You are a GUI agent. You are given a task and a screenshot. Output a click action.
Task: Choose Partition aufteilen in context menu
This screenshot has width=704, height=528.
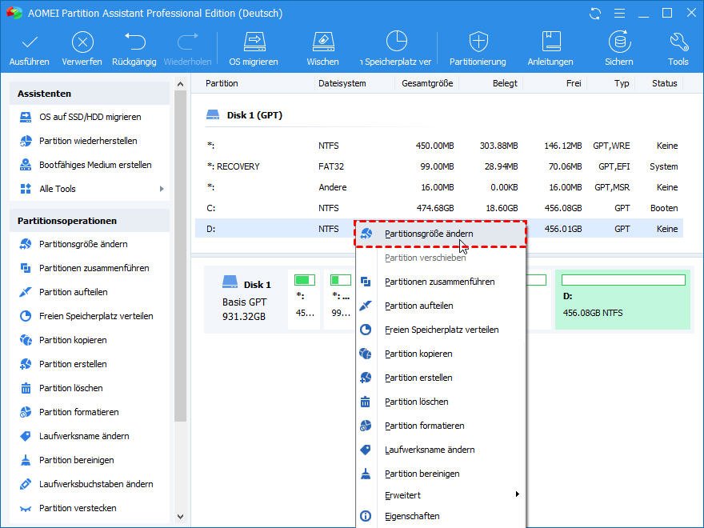pyautogui.click(x=441, y=306)
